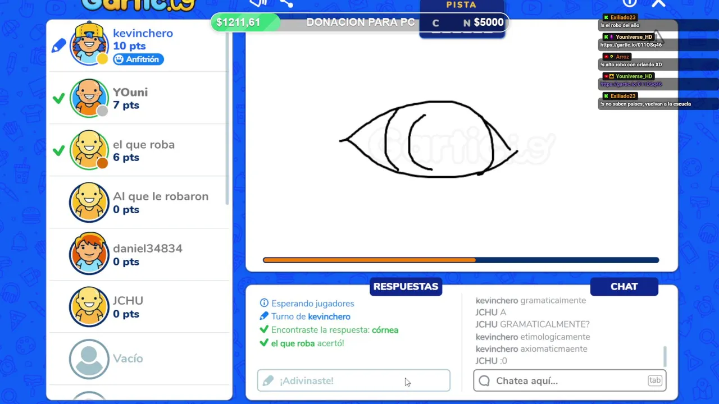Click the check icon beside Encontraste la respuesta
Screen dimensions: 719x404
click(x=264, y=330)
